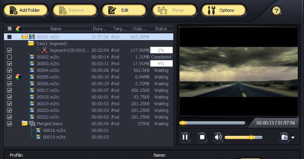This screenshot has height=159, width=304.
Task: Uncheck the 00020.m2ts checkbox
Action: [9, 110]
